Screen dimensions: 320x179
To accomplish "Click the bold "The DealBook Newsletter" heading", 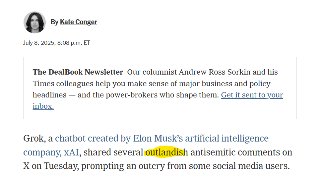I will (78, 72).
